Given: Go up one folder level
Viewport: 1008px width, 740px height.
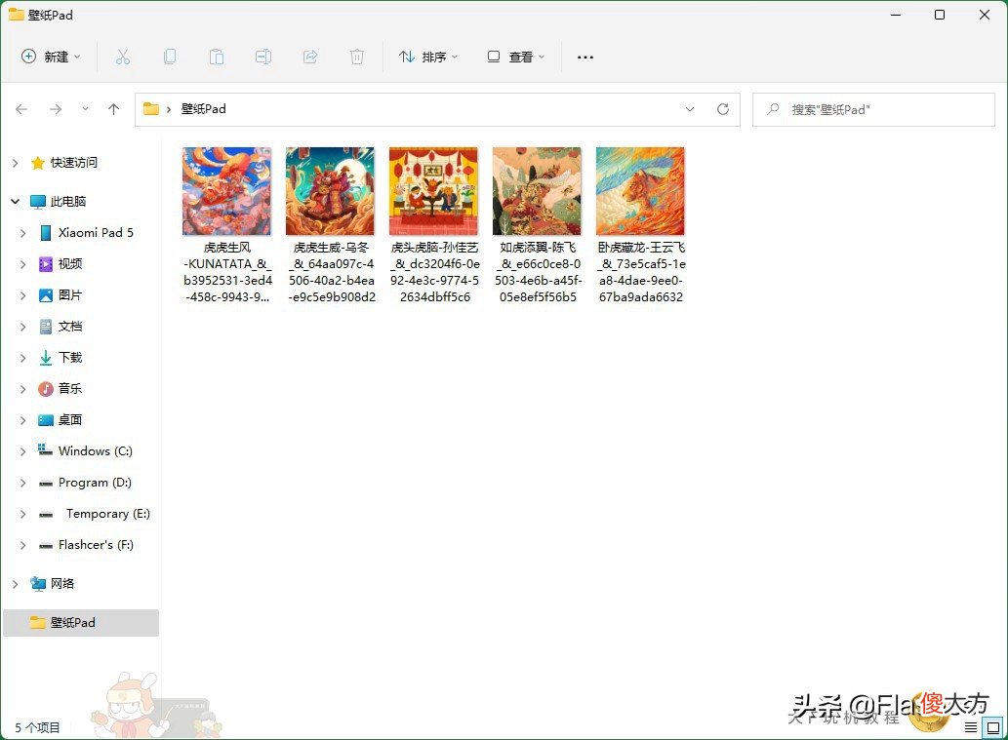Looking at the screenshot, I should click(114, 109).
